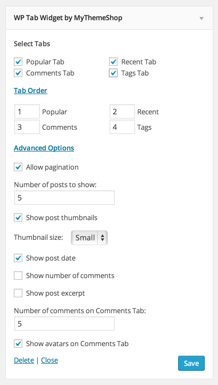Click the Recent order number field
This screenshot has width=218, height=385.
pos(122,112)
